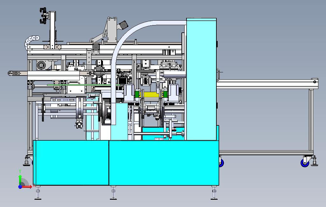Select the bottom-right leveling foot under the cabinet
Screen dimensions: 326x207
pyautogui.click(x=214, y=193)
